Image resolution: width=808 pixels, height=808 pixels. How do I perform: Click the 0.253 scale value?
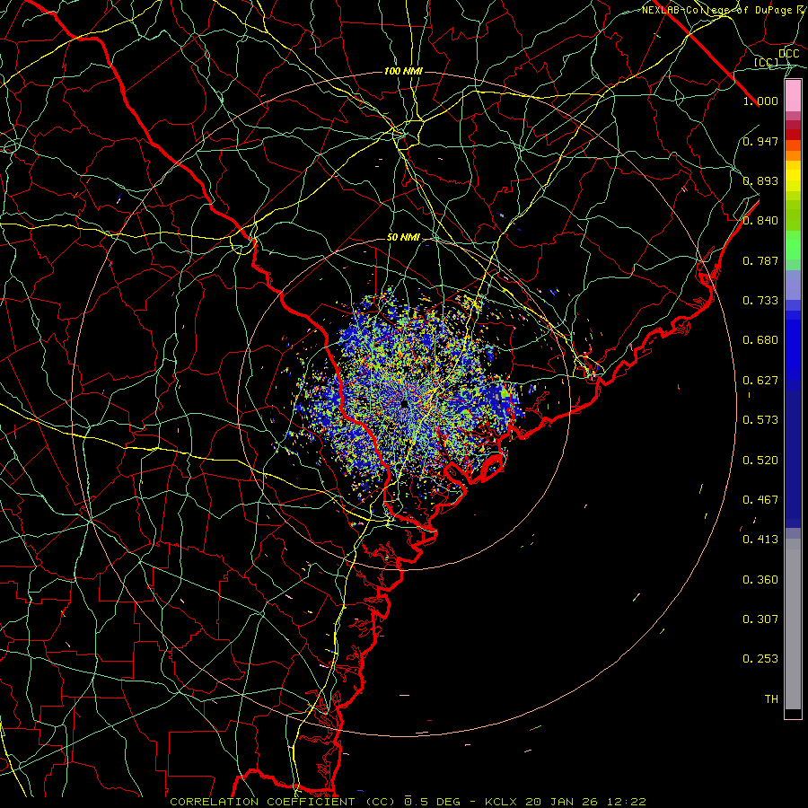point(760,659)
